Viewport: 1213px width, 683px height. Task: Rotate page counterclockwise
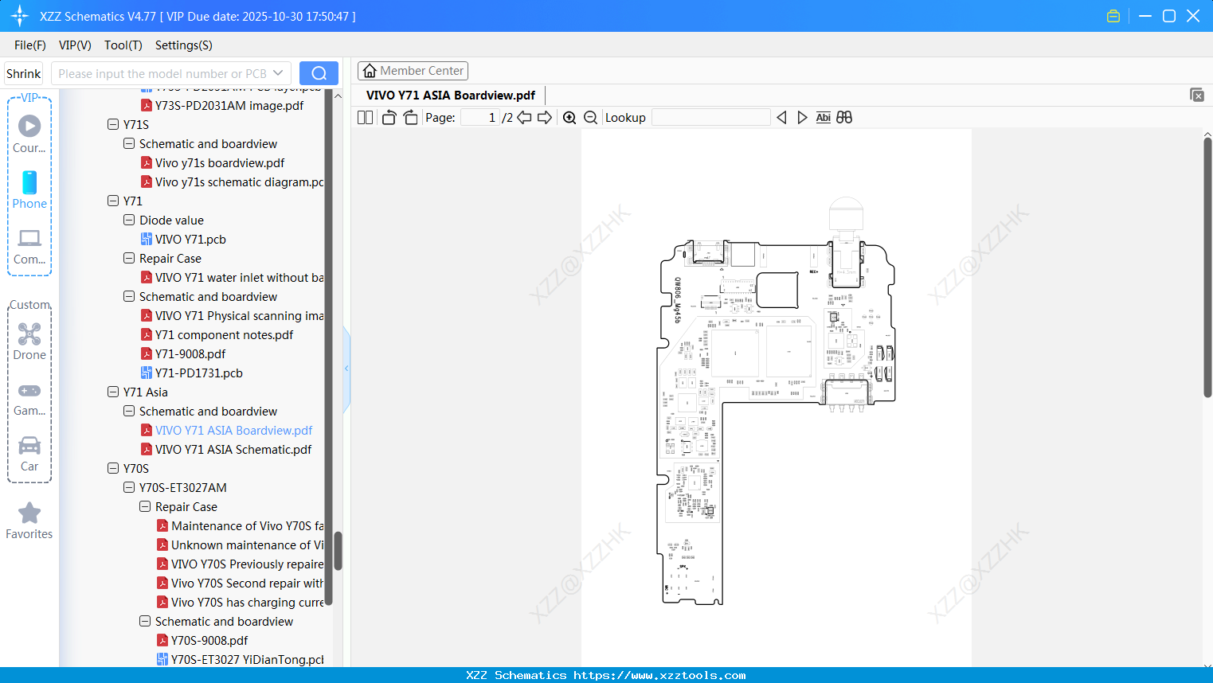[389, 117]
